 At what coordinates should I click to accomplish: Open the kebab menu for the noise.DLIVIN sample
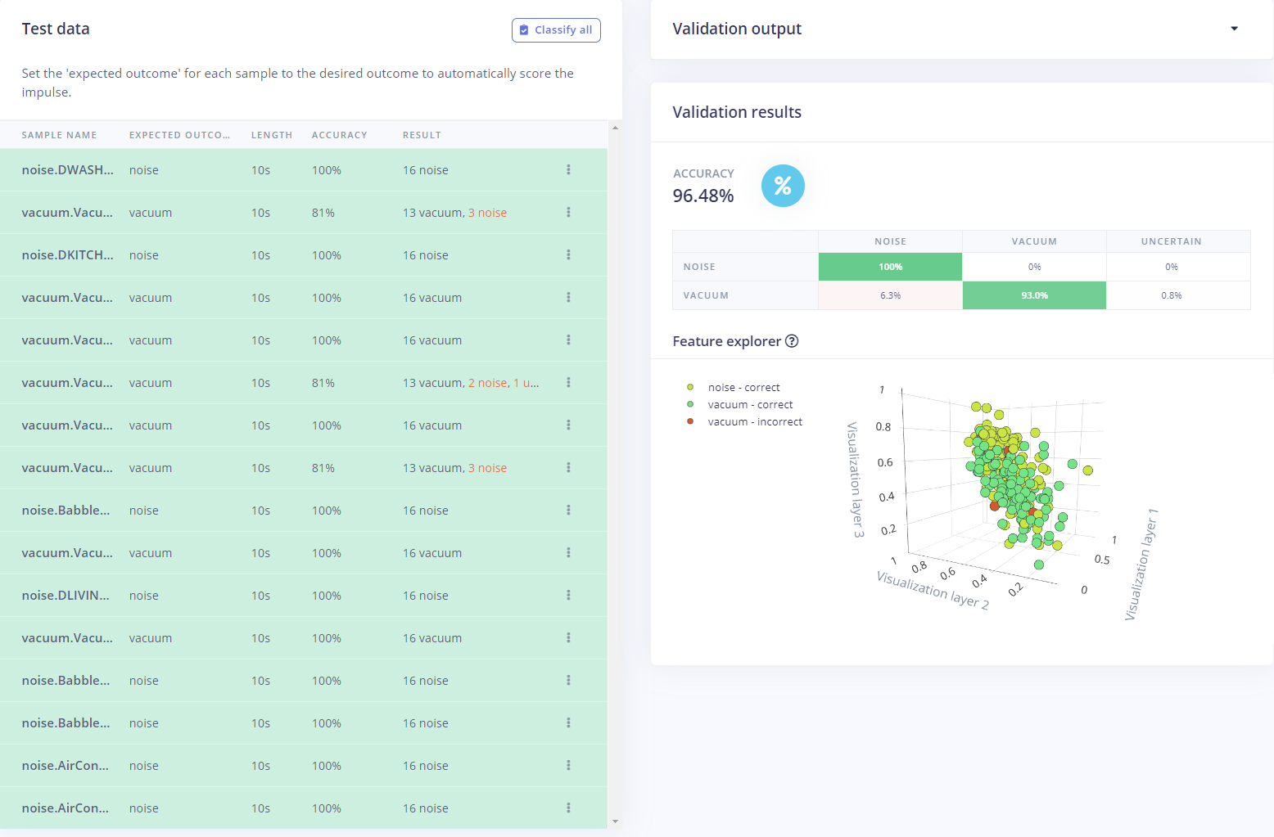click(x=568, y=596)
